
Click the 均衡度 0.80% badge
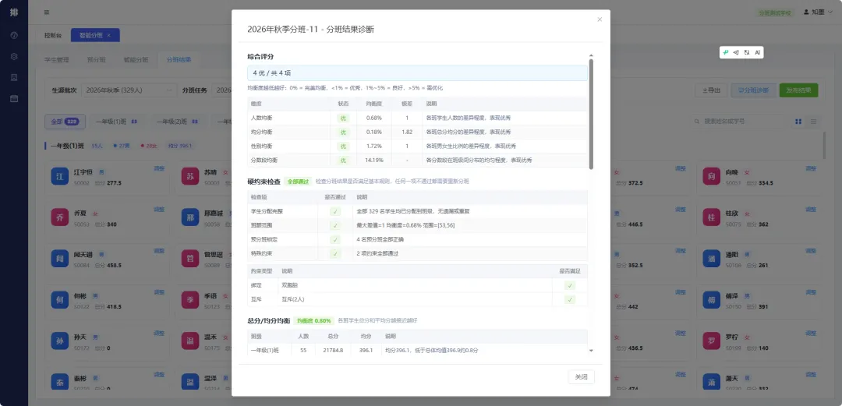pyautogui.click(x=314, y=320)
